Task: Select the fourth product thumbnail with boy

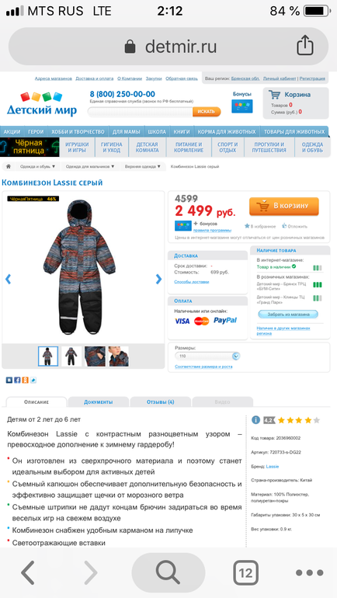Action: coord(119,356)
